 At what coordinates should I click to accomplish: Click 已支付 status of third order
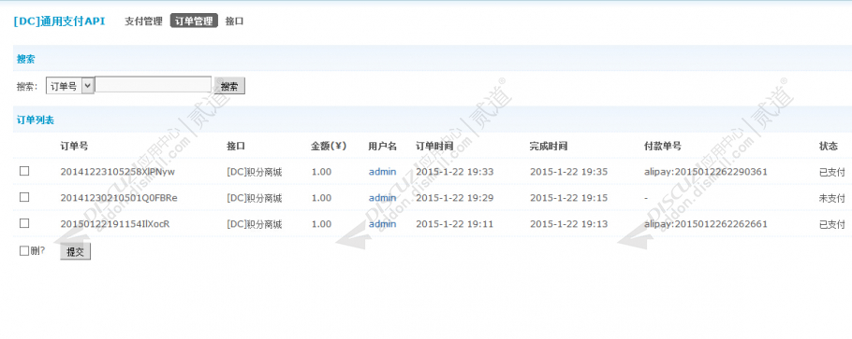[x=832, y=224]
